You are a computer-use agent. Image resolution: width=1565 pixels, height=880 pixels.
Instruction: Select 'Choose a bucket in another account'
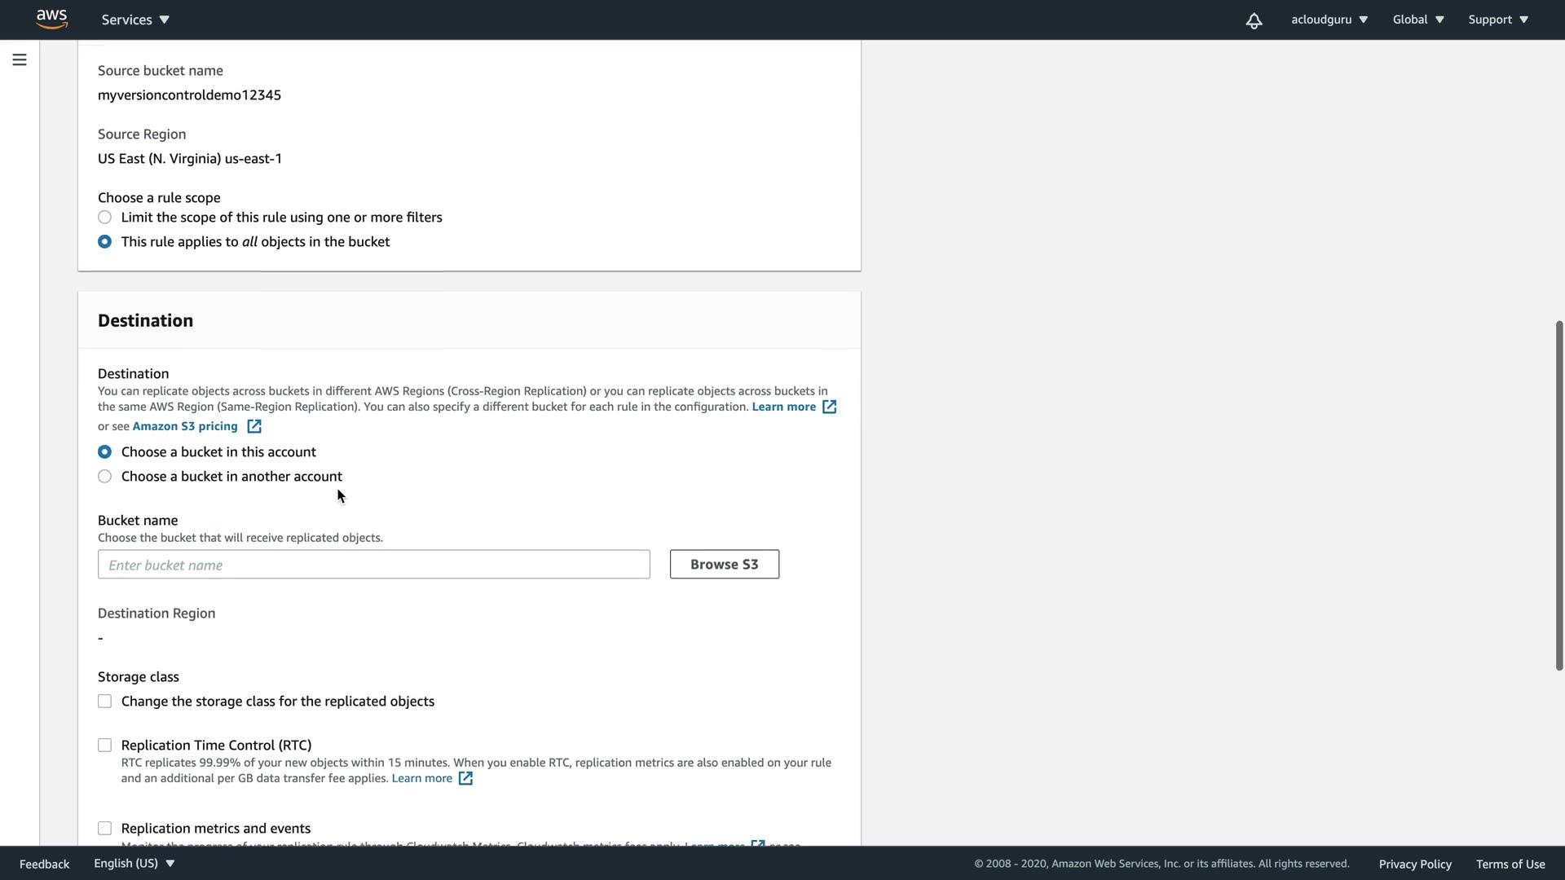(x=104, y=477)
